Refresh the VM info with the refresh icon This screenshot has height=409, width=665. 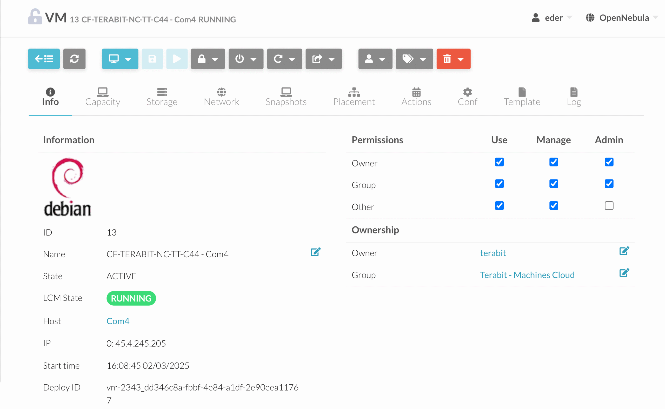pos(74,59)
